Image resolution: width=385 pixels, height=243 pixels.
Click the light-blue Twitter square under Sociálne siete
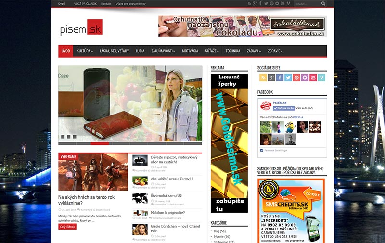[x=288, y=77]
